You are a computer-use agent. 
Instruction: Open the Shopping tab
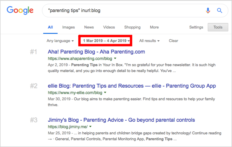(132, 27)
